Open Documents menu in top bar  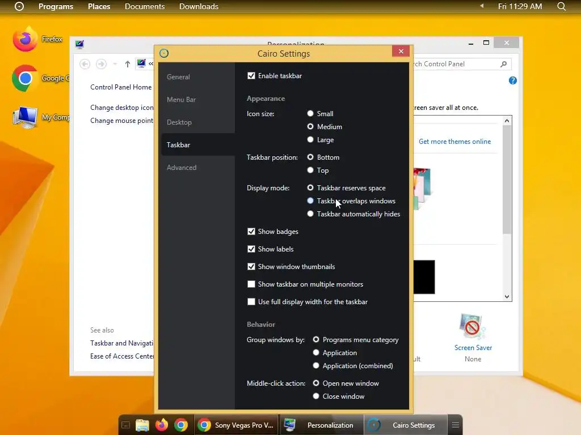click(145, 6)
